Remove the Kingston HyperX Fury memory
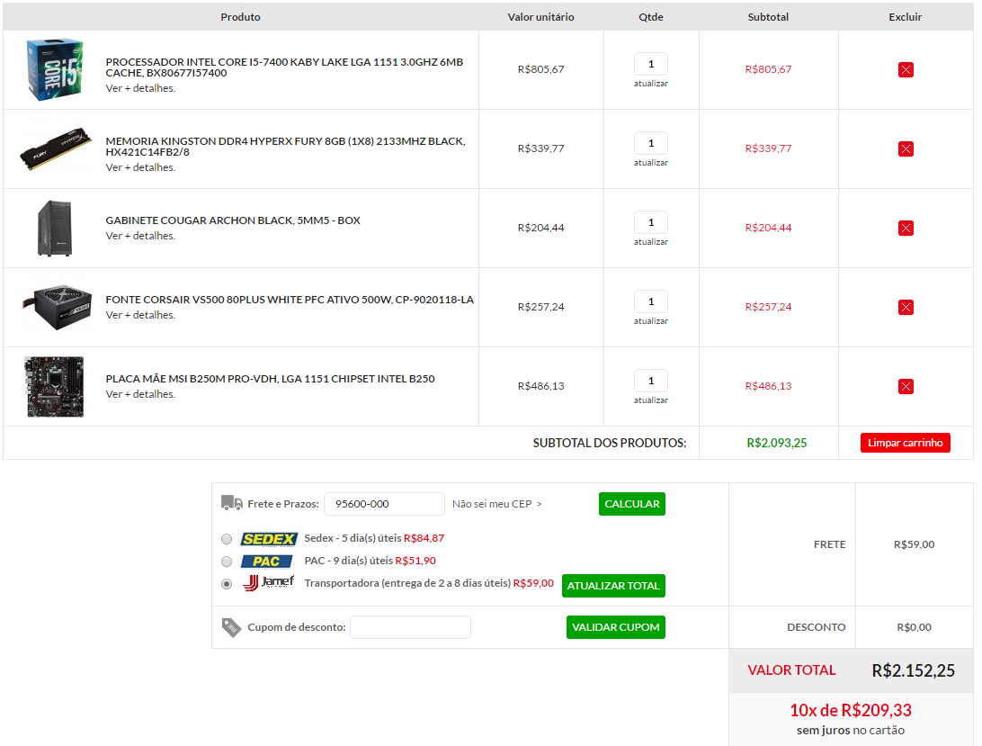Screen dimensions: 982x746 click(906, 148)
